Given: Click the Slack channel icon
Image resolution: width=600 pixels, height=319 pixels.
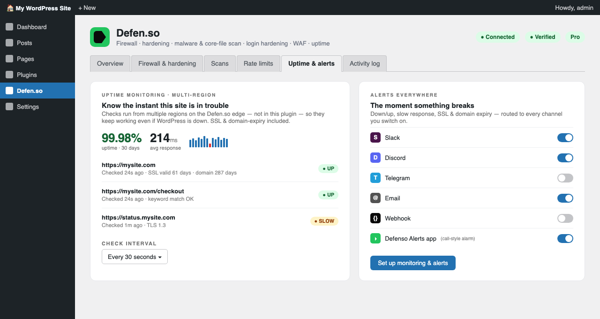Looking at the screenshot, I should tap(375, 137).
